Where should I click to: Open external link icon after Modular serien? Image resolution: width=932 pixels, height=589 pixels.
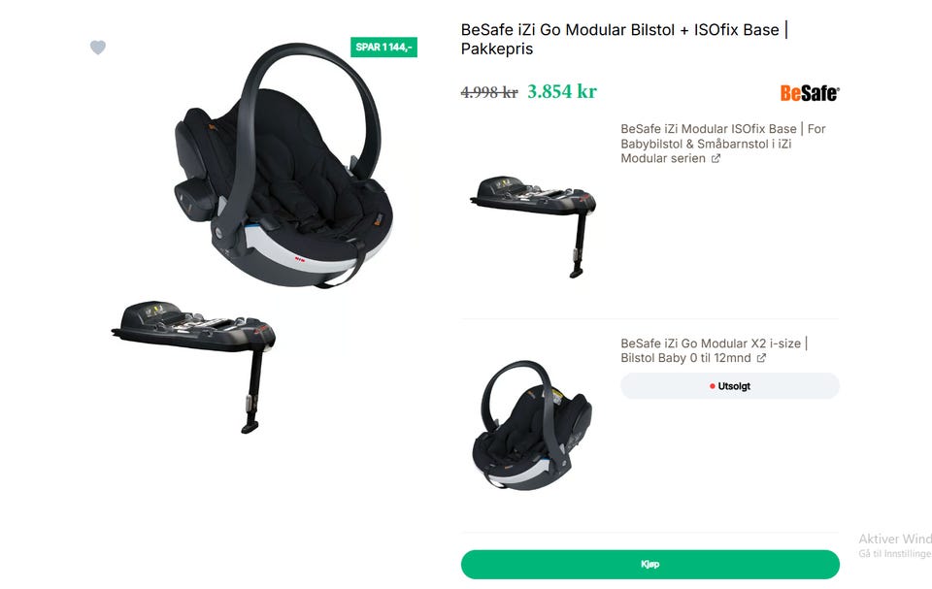716,159
